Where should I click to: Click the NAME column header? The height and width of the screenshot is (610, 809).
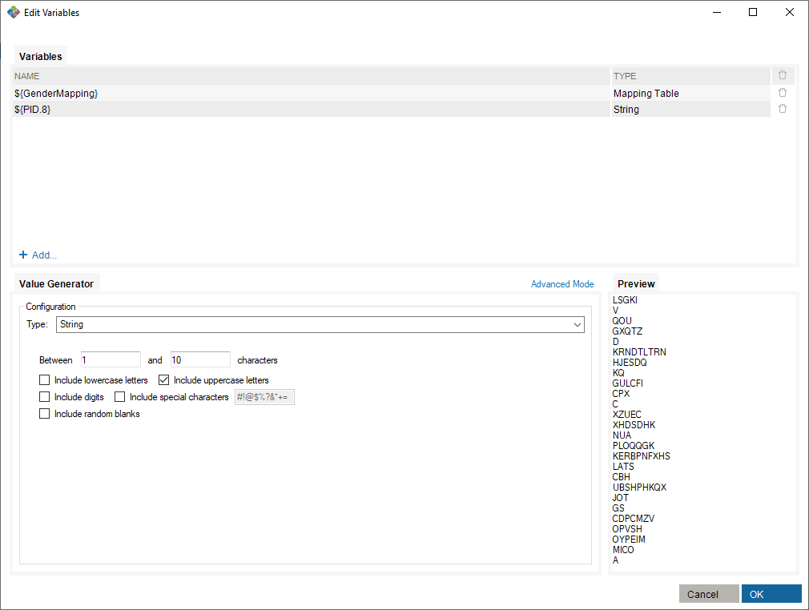311,76
